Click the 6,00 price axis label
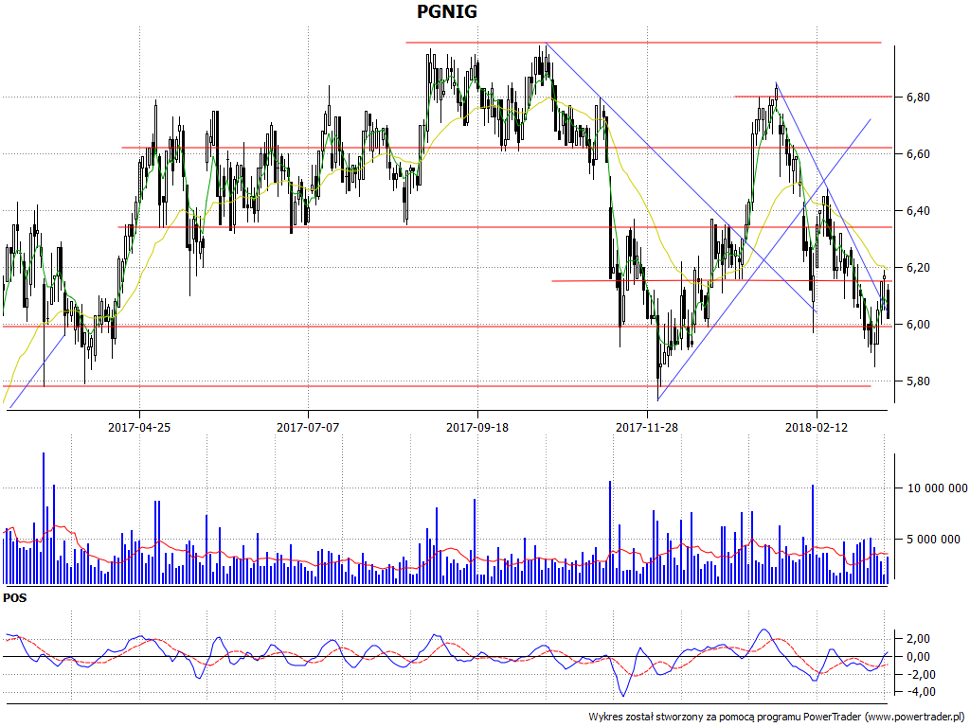 point(918,326)
